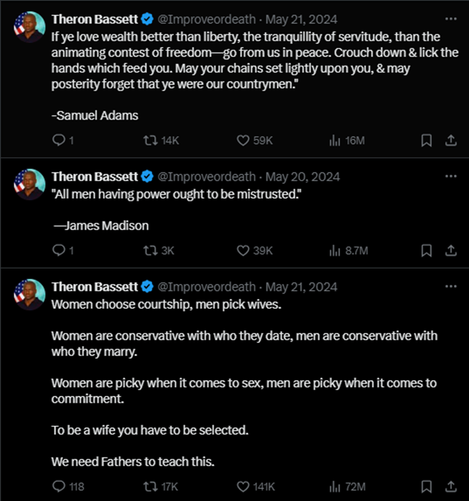Like the James Madison quote post
Viewport: 469px width, 501px height.
coord(243,251)
